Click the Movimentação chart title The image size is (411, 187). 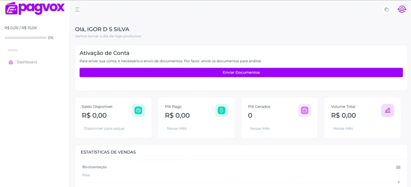(x=95, y=167)
